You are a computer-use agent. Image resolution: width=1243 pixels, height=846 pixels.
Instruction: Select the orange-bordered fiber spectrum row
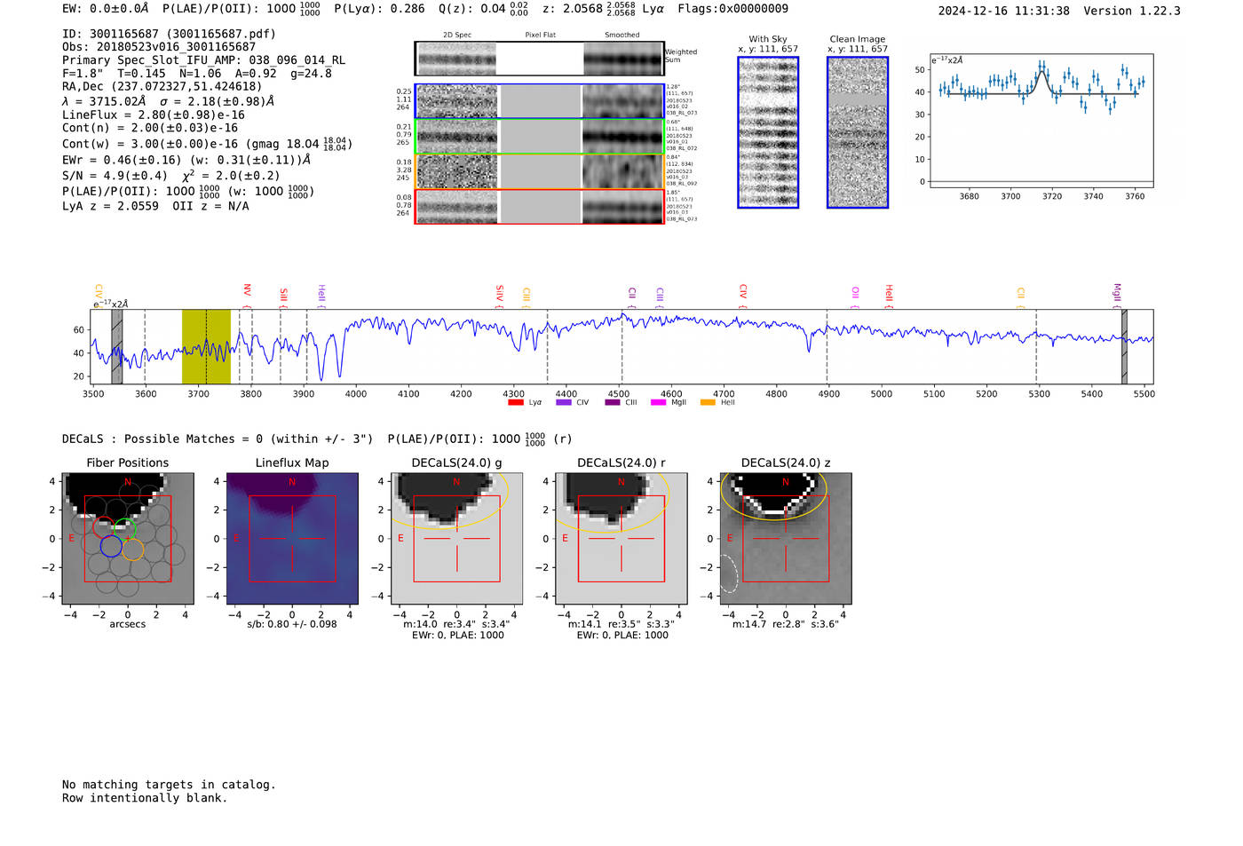coord(540,171)
